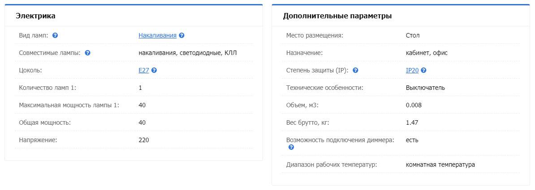Viewport: 535px width, 190px height.
Task: Click the voltage value 220
Action: click(x=144, y=140)
